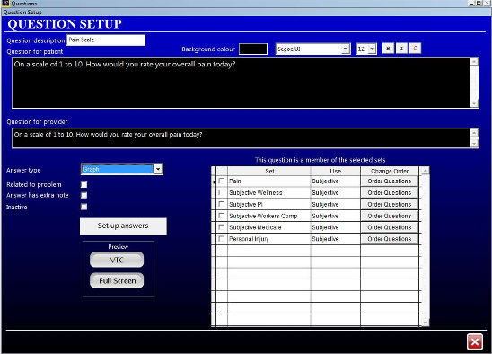
Task: Click patient question scrollbar up arrow
Action: coord(474,61)
